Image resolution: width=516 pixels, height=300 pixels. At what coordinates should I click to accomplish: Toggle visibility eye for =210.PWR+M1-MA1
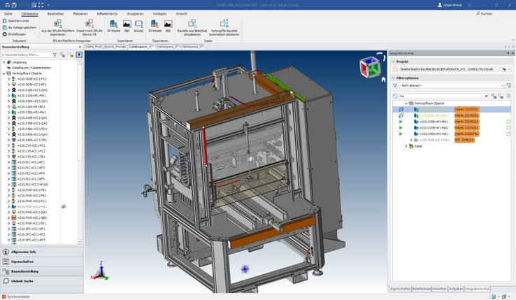point(64,207)
